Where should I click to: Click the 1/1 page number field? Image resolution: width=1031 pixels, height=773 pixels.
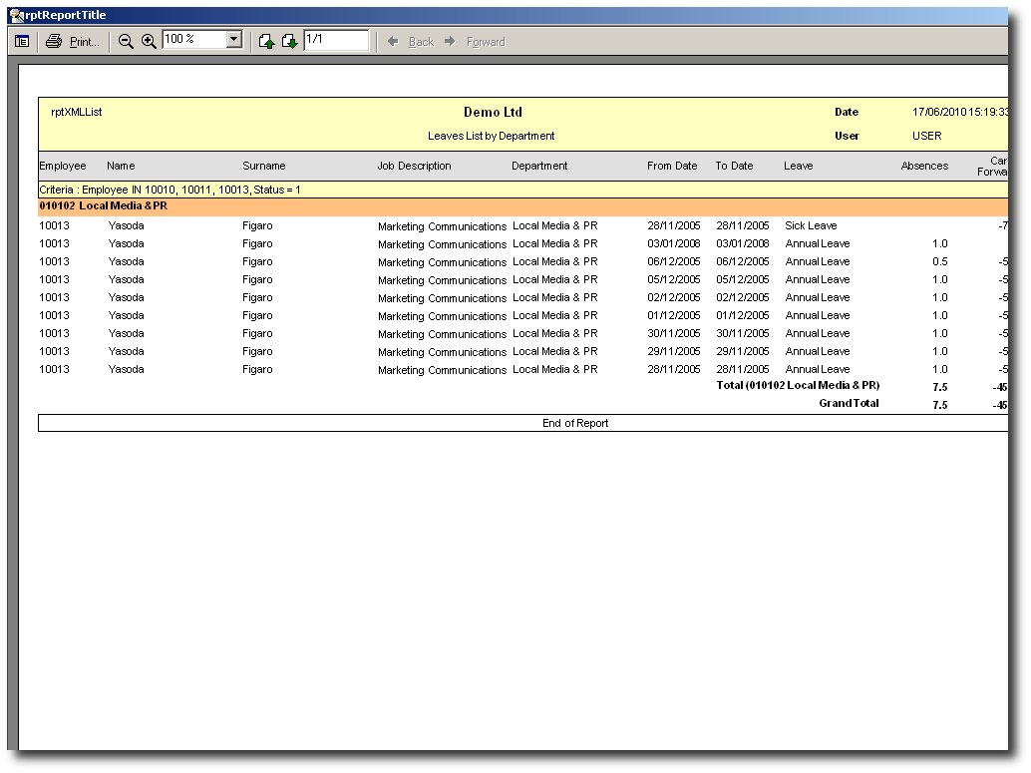(336, 40)
